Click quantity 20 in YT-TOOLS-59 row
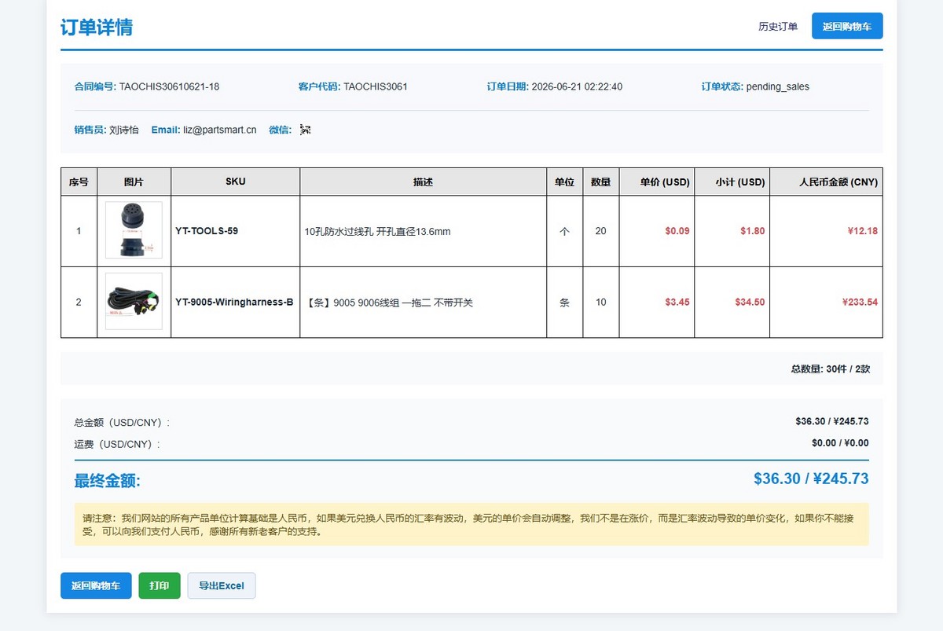The image size is (943, 631). point(601,231)
